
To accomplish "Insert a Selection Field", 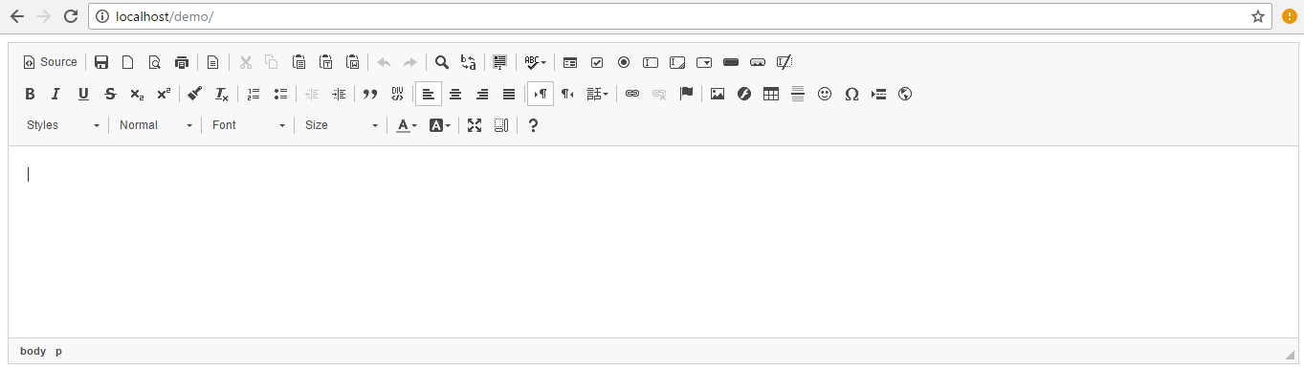I will click(704, 62).
